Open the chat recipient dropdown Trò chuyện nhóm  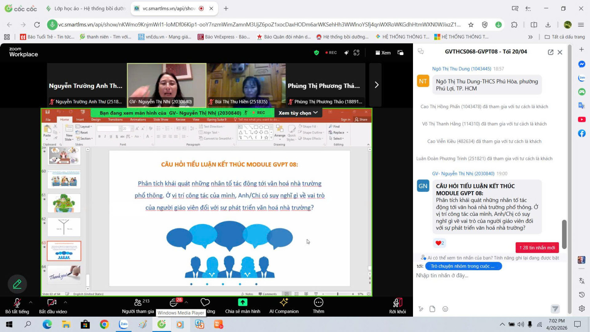pyautogui.click(x=463, y=266)
